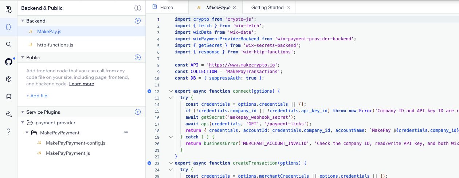Open the Help question mark icon
The image size is (459, 178).
coord(9,132)
